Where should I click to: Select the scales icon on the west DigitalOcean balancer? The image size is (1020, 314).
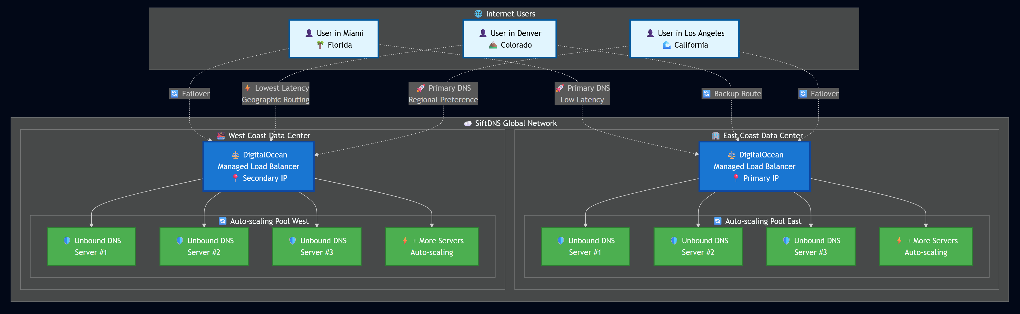235,155
